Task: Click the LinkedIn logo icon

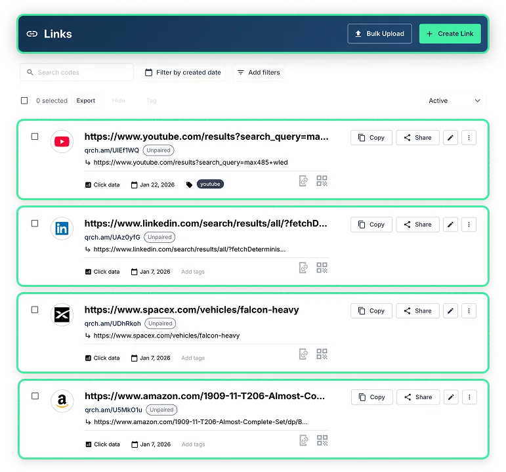Action: click(62, 228)
